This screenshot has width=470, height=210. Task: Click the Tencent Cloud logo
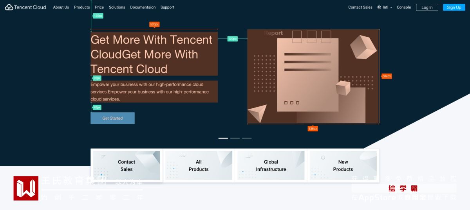[x=25, y=7]
